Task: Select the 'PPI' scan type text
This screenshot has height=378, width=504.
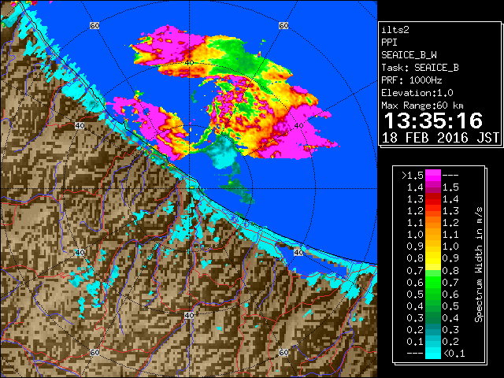Action: (389, 43)
